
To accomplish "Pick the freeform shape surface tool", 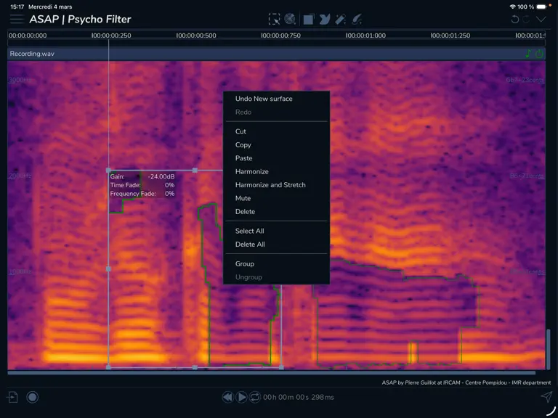I will tap(325, 19).
